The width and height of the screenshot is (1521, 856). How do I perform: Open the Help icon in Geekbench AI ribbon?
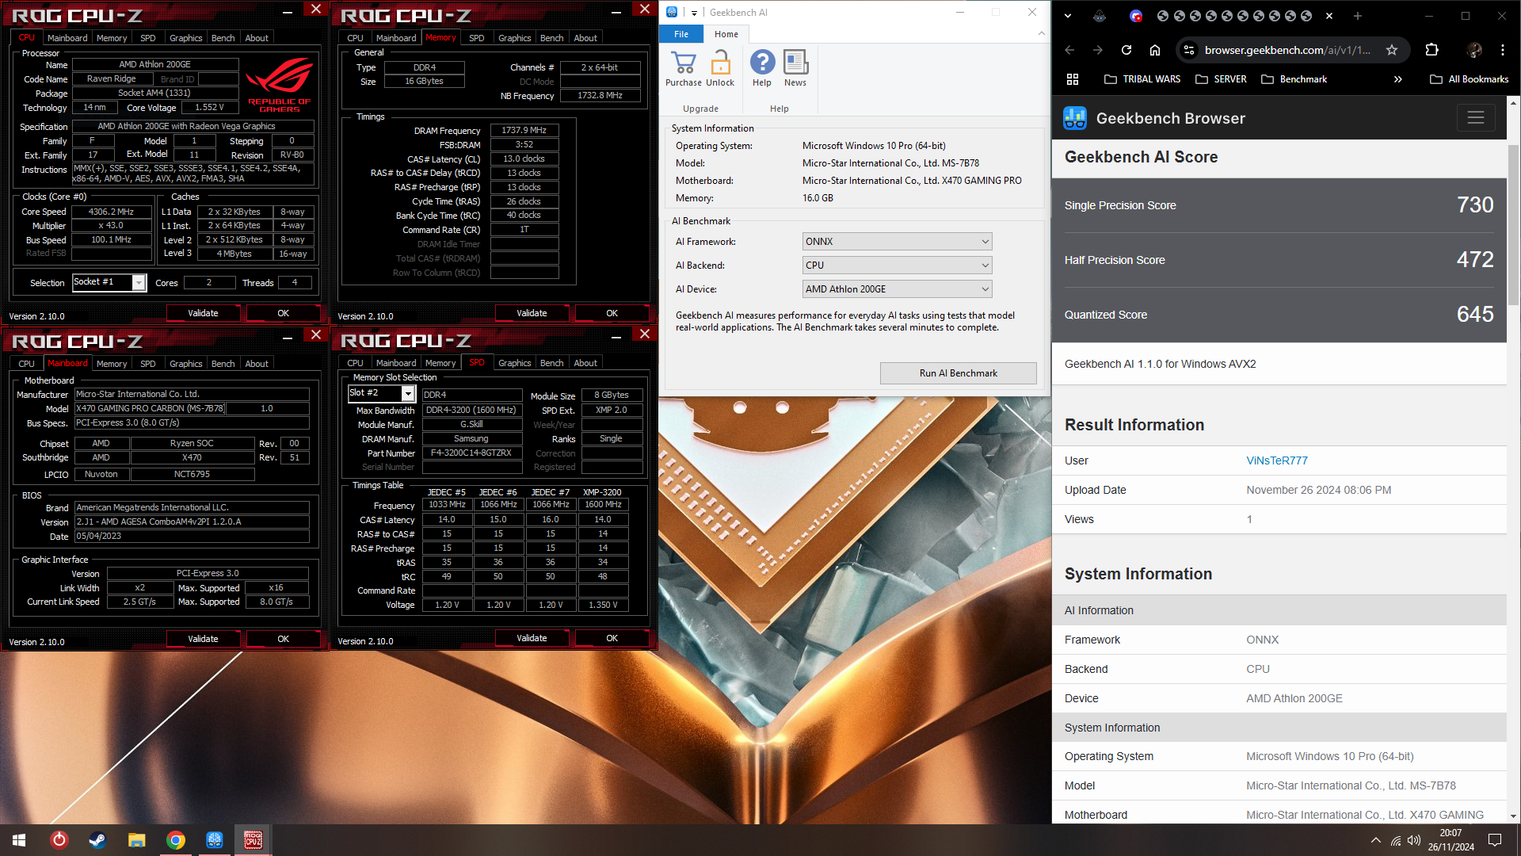click(762, 62)
